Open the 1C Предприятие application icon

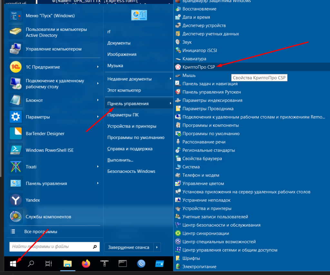coord(15,67)
